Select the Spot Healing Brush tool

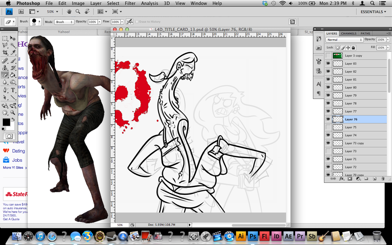5,61
